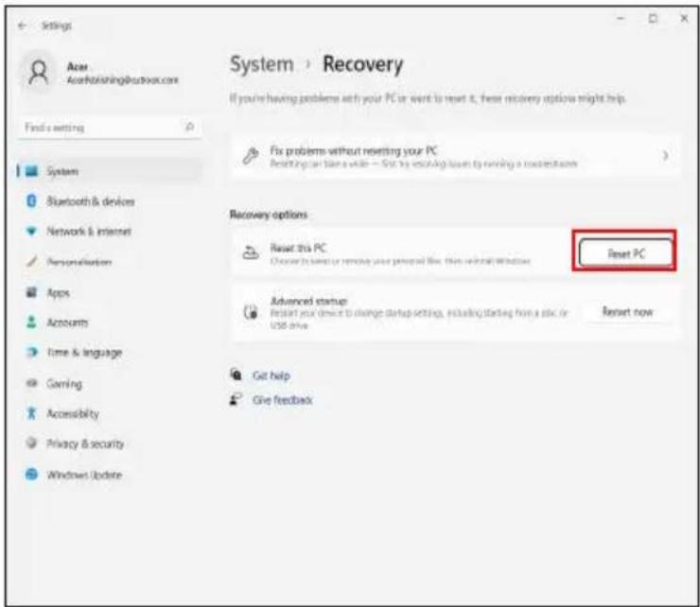Click the Gaming controller icon
The width and height of the screenshot is (700, 607).
31,383
